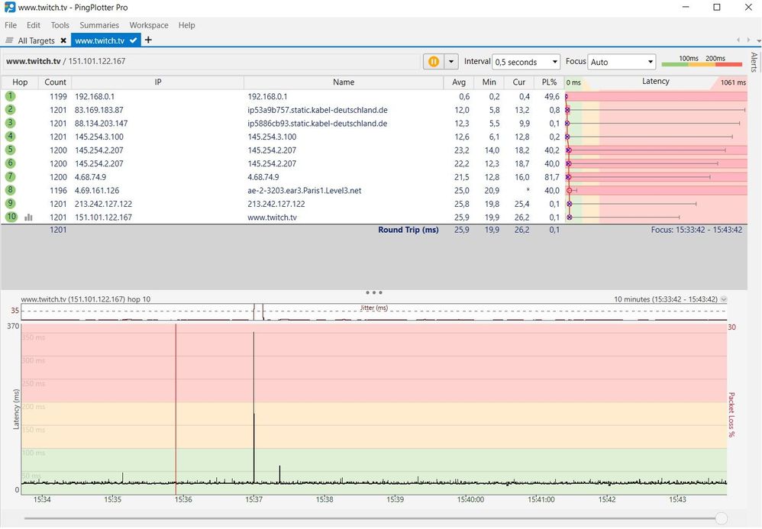Screen dimensions: 762x529
Task: Add a new target tab with plus
Action: [148, 40]
